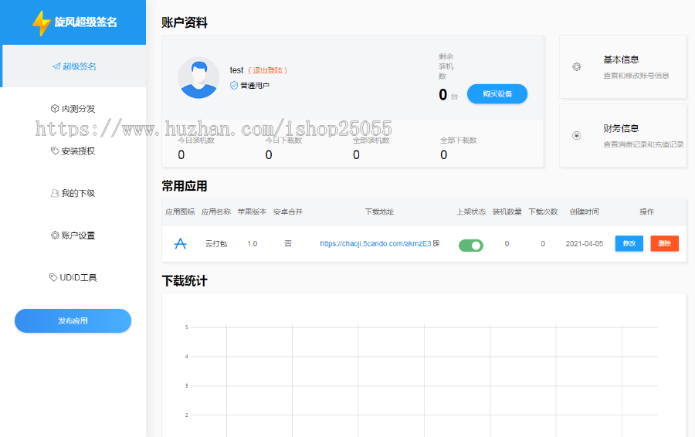Click the 旋风超级签名 brand title
This screenshot has height=437, width=695.
pyautogui.click(x=86, y=22)
